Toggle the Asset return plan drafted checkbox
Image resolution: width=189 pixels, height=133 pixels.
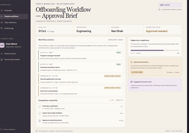(40, 114)
